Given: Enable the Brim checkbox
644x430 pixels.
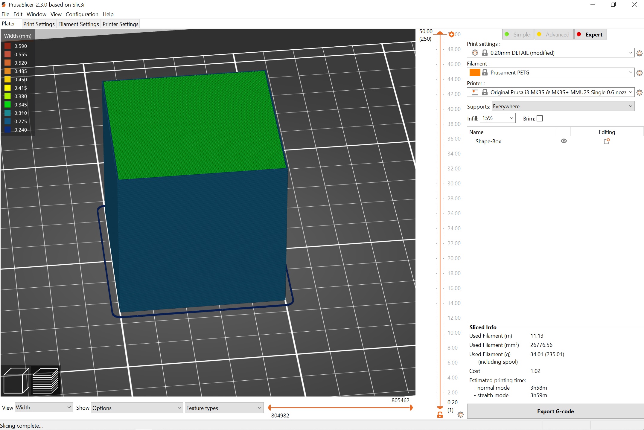Looking at the screenshot, I should click(539, 118).
